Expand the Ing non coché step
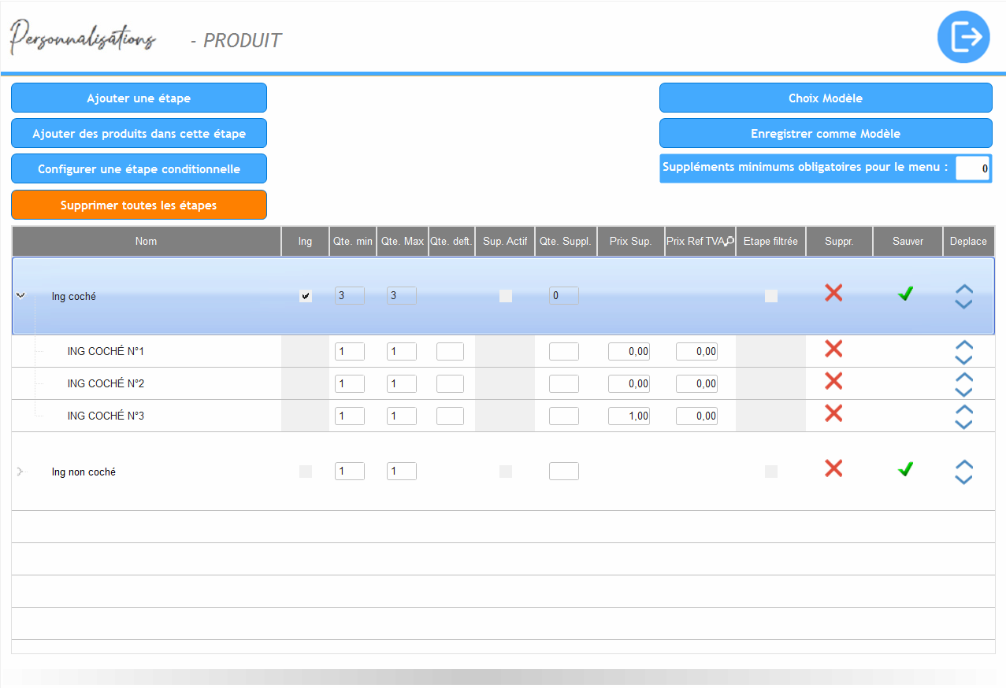The height and width of the screenshot is (688, 1006). pos(20,472)
